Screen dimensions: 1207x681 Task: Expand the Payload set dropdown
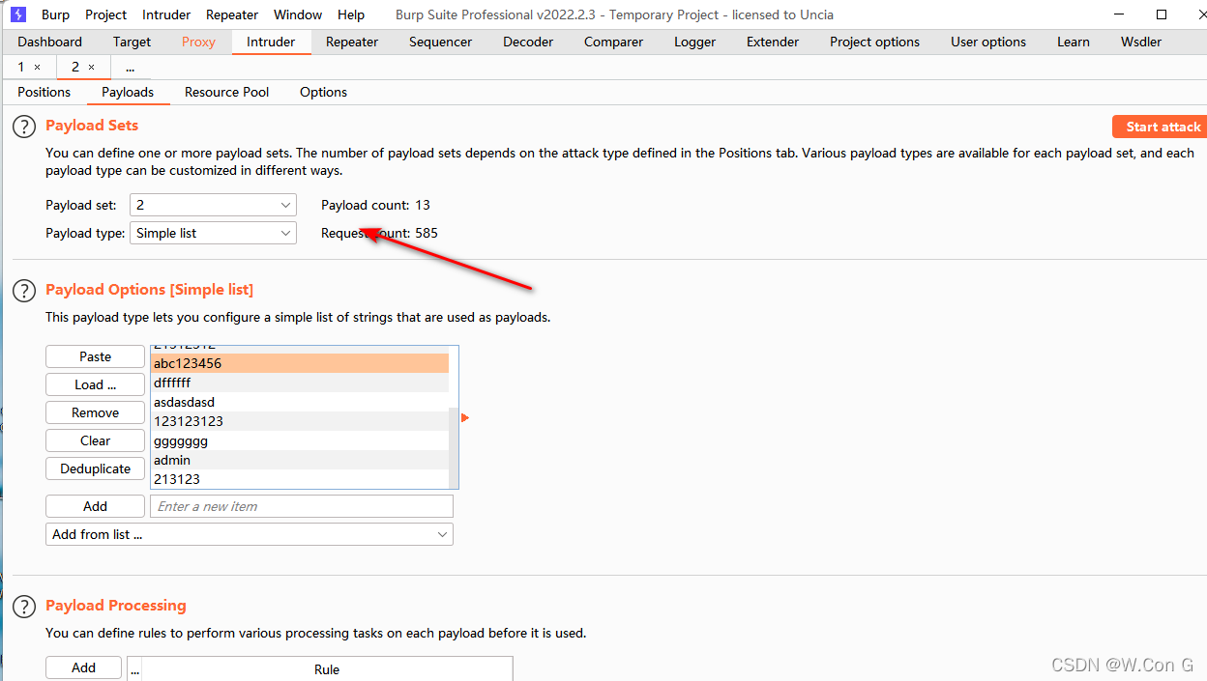click(x=213, y=205)
